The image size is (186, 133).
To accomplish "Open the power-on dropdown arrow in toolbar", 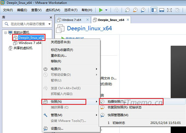I will click(106, 10).
